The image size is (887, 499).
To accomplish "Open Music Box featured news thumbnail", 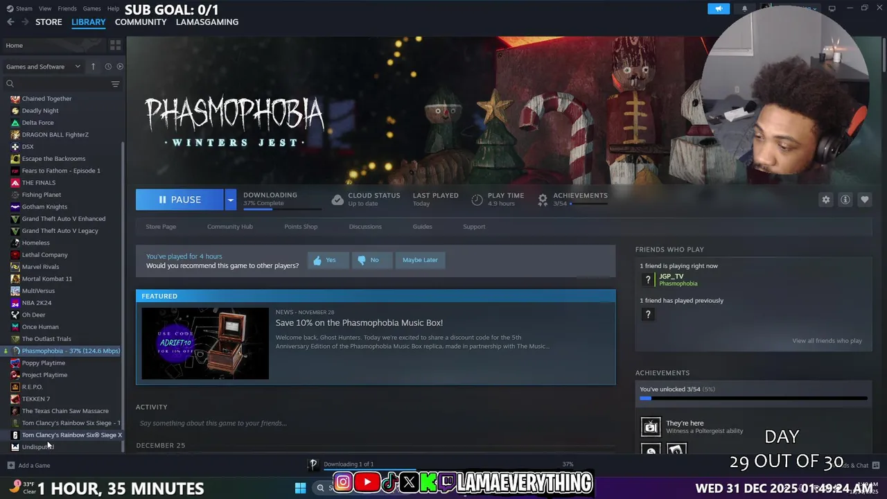I will [x=205, y=344].
